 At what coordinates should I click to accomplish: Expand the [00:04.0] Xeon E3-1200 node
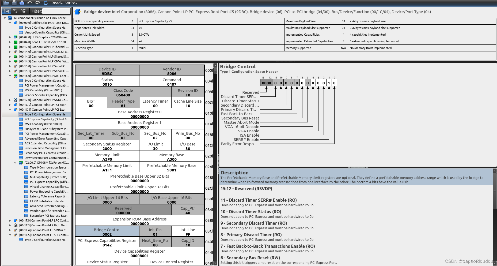tap(10, 42)
